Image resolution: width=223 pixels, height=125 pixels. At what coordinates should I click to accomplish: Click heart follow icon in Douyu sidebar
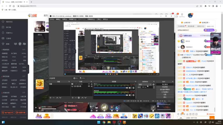coord(3,22)
